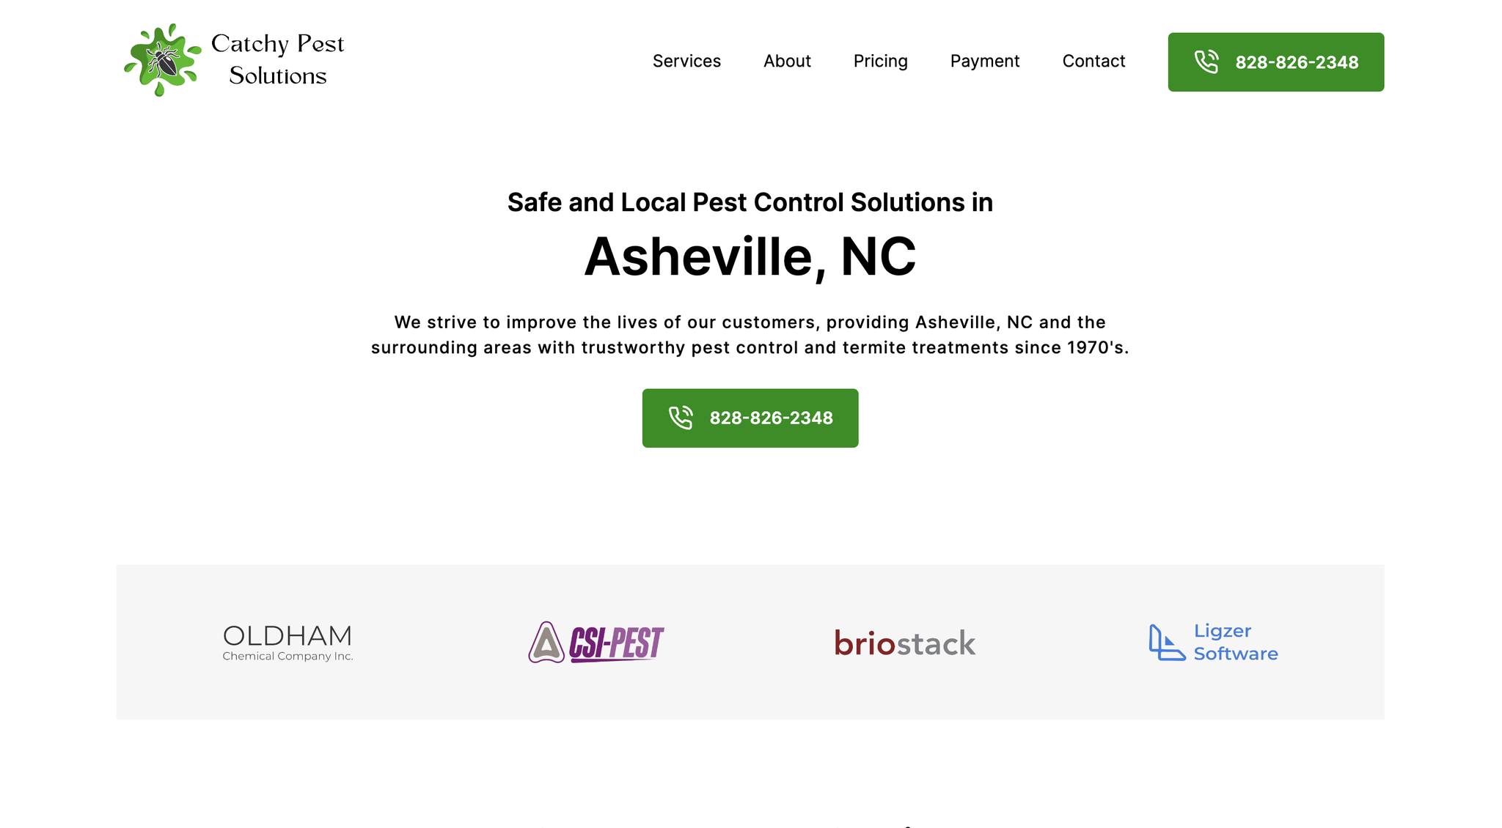Screen dimensions: 1502x828
Task: Click the hero 828-826-2348 call button
Action: (x=750, y=418)
